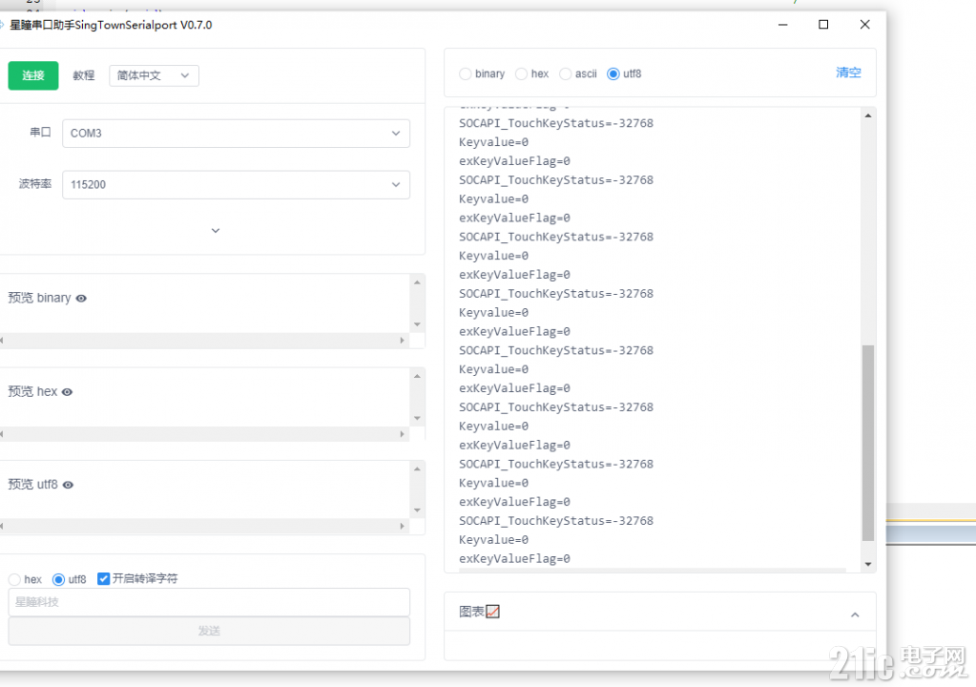Click the 发送 send button

209,631
